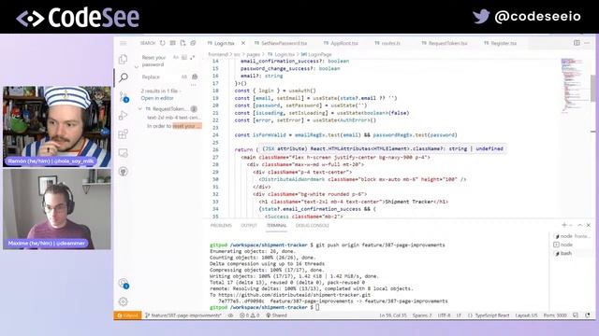Change indentation via Spaces: 2

[x=422, y=315]
